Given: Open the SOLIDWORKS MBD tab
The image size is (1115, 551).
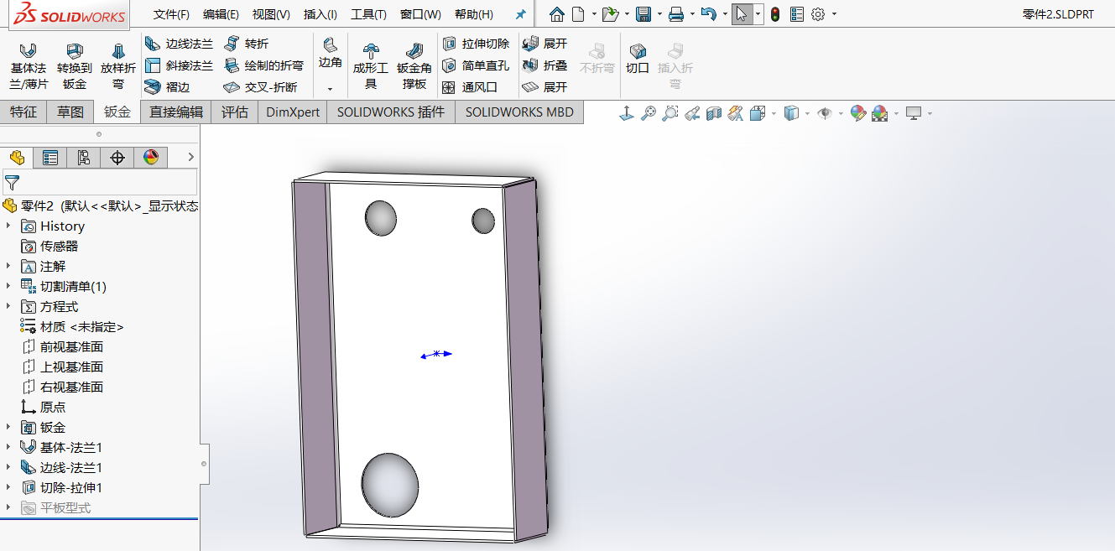Looking at the screenshot, I should click(x=519, y=112).
